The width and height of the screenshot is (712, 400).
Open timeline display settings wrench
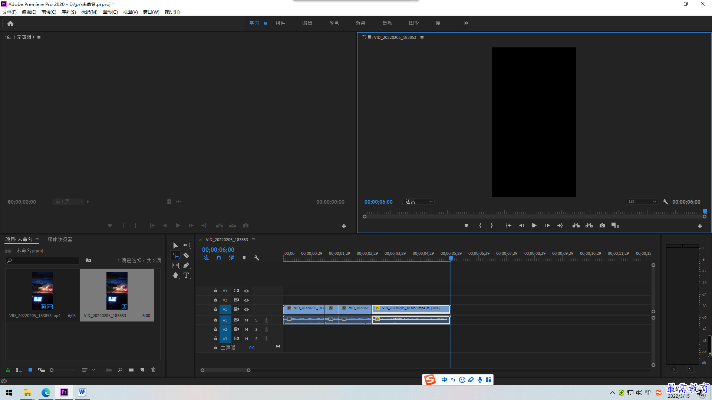(x=257, y=258)
